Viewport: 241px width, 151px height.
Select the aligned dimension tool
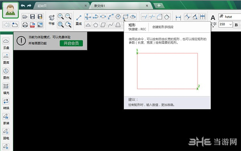tap(187, 16)
